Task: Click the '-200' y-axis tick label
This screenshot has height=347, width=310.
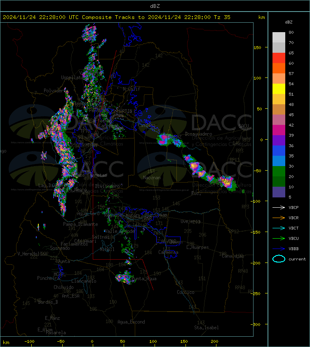Action: point(256,263)
